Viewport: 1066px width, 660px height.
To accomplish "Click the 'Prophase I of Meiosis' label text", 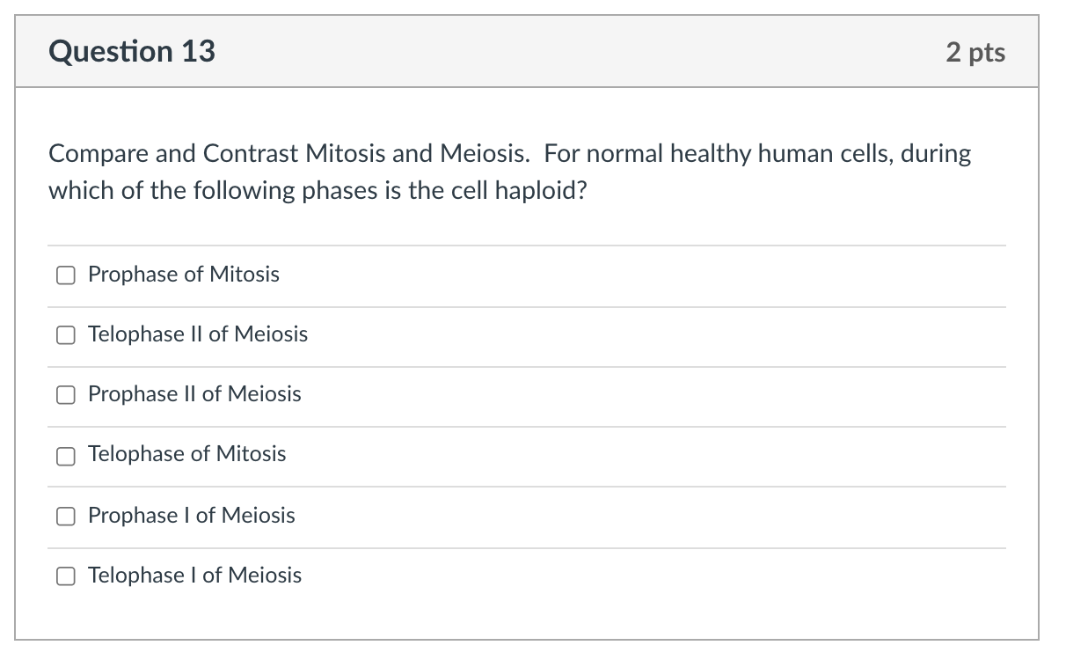I will [192, 515].
